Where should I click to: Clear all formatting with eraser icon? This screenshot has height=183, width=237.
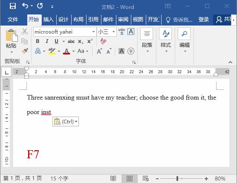click(104, 41)
